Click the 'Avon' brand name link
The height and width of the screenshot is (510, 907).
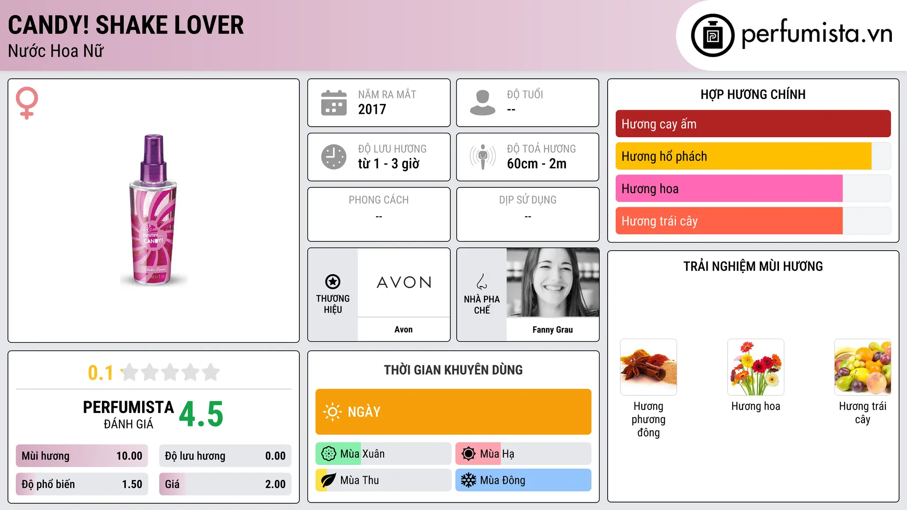coord(403,329)
